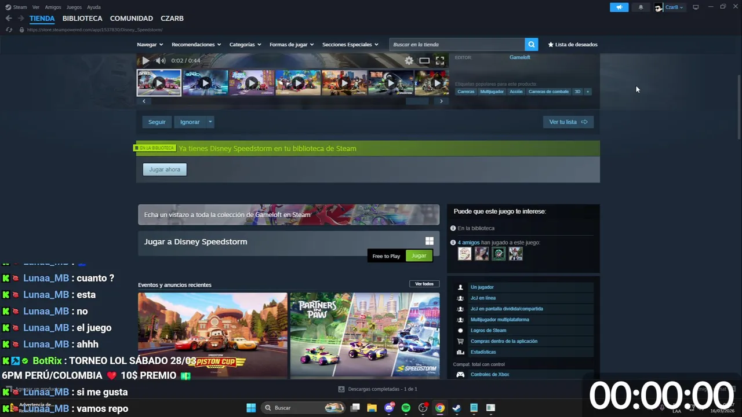Screen dimensions: 742x417
Task: Click the Gameloft editor link
Action: 520,57
